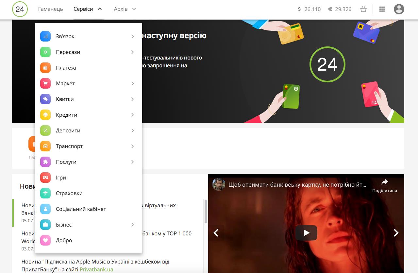Click the pink Добро heart icon
The width and height of the screenshot is (418, 273).
[x=45, y=240]
